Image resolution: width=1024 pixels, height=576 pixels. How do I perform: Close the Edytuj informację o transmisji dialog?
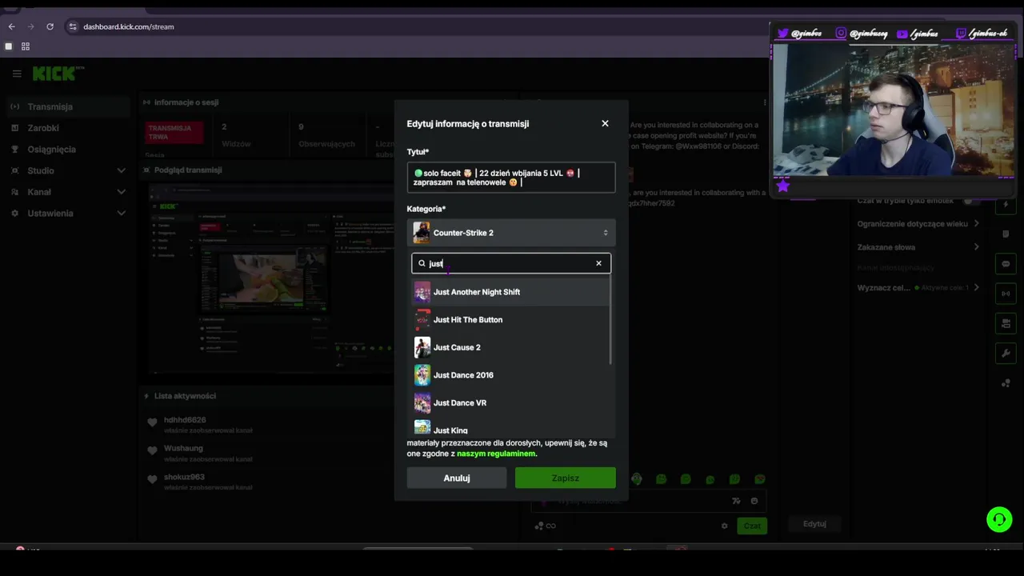click(x=605, y=123)
